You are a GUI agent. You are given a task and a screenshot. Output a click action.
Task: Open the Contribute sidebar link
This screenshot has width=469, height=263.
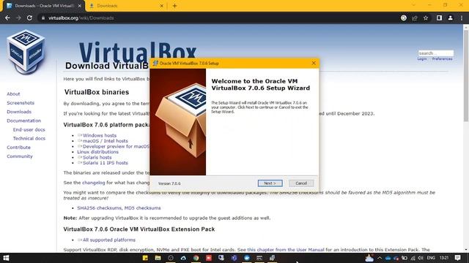[18, 148]
